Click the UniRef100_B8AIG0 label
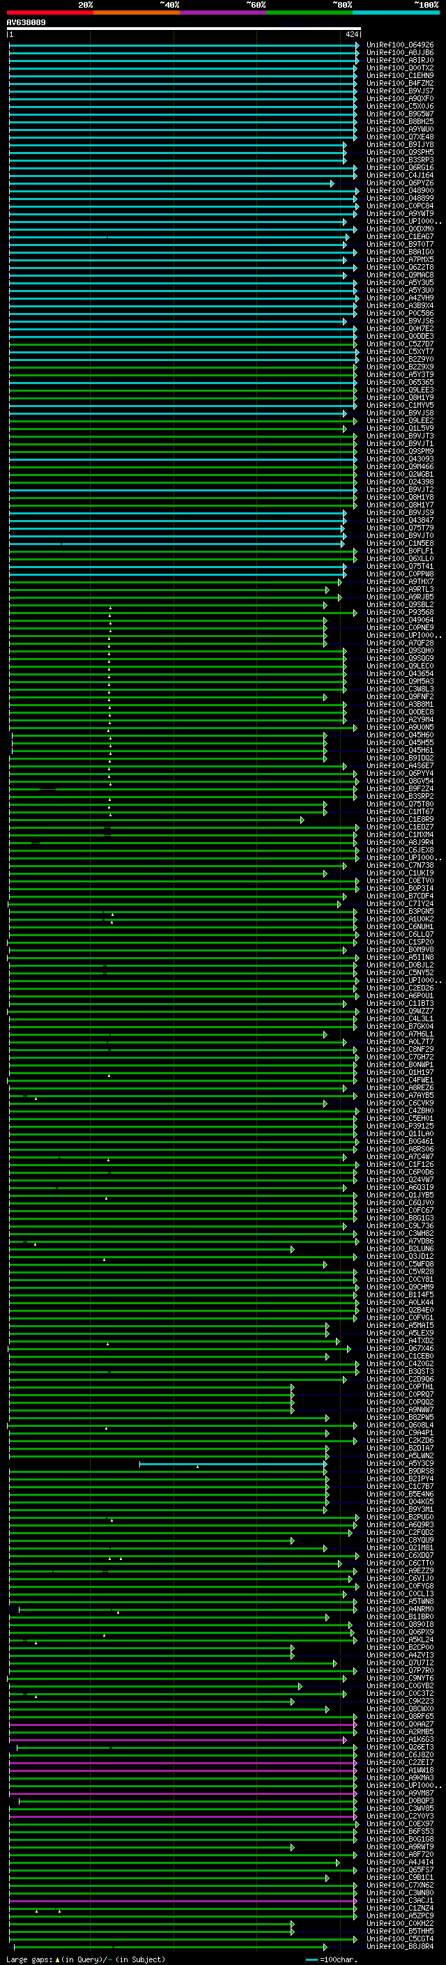Screen dimensions: 446x1965 (399, 252)
